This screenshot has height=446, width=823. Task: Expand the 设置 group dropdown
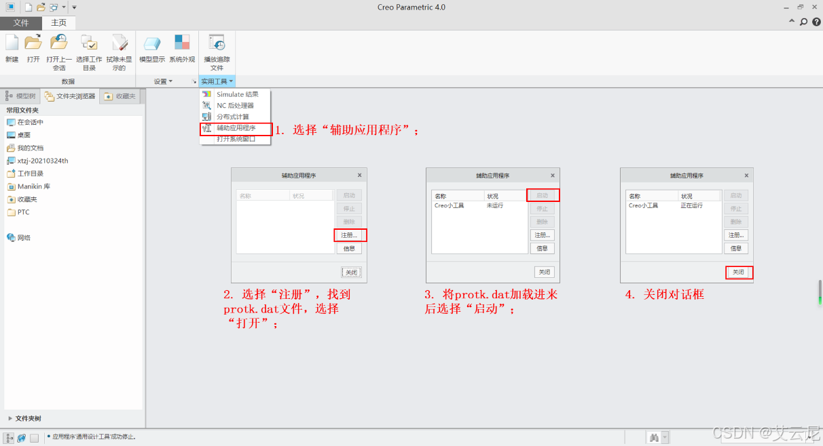pos(163,81)
